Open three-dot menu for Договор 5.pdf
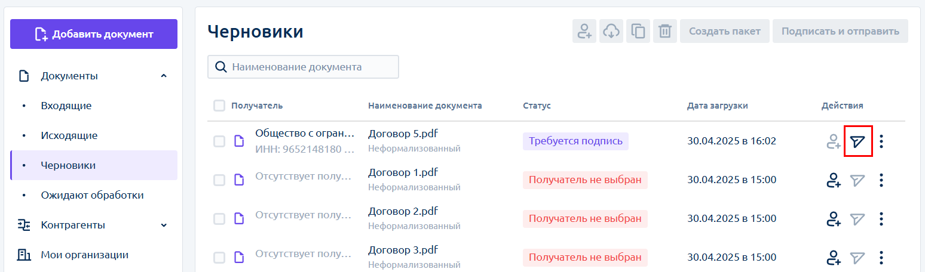The height and width of the screenshot is (272, 925). (881, 141)
